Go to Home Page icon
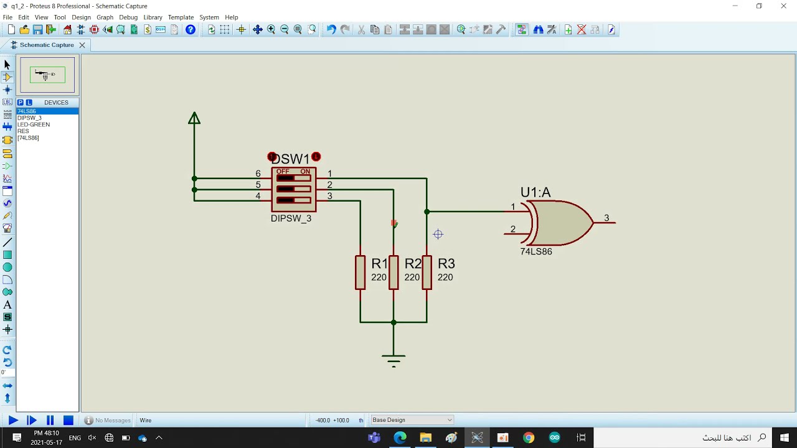The image size is (797, 448). (67, 29)
